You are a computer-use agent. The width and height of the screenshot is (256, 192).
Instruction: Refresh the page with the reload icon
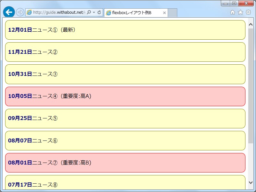point(99,12)
